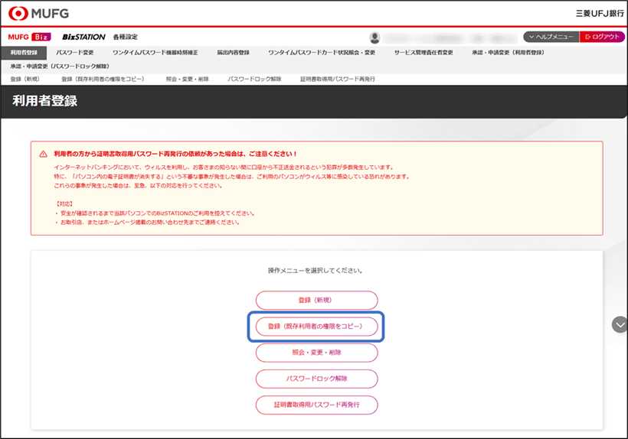
Task: Click the BizSTATION logo
Action: (83, 37)
